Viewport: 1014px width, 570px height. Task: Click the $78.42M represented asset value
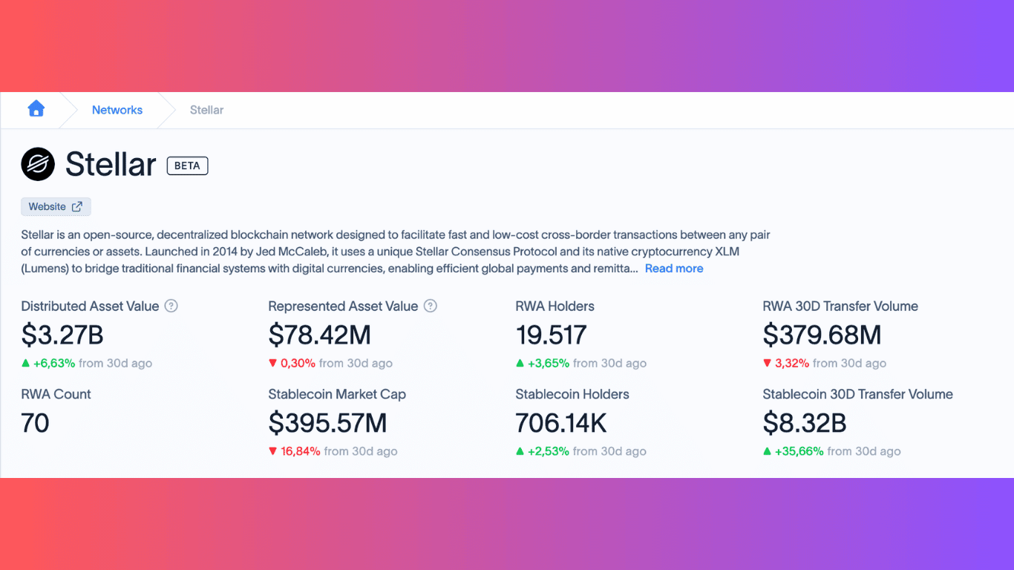point(319,335)
